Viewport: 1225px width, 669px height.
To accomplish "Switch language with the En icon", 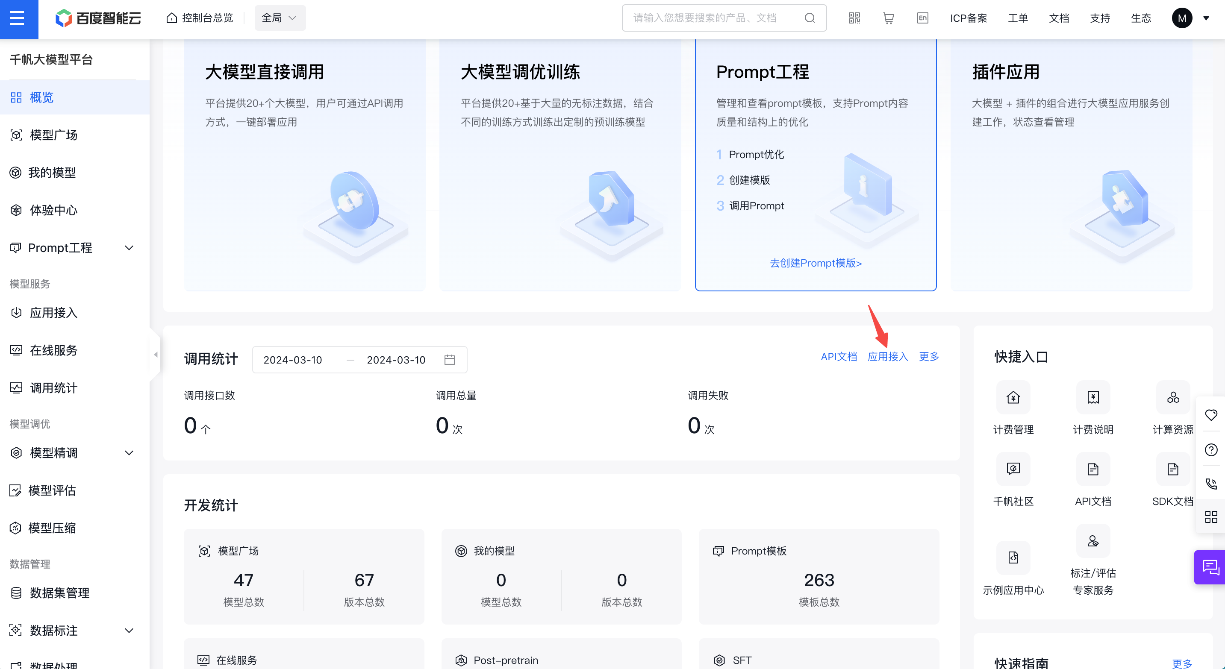I will [x=922, y=18].
